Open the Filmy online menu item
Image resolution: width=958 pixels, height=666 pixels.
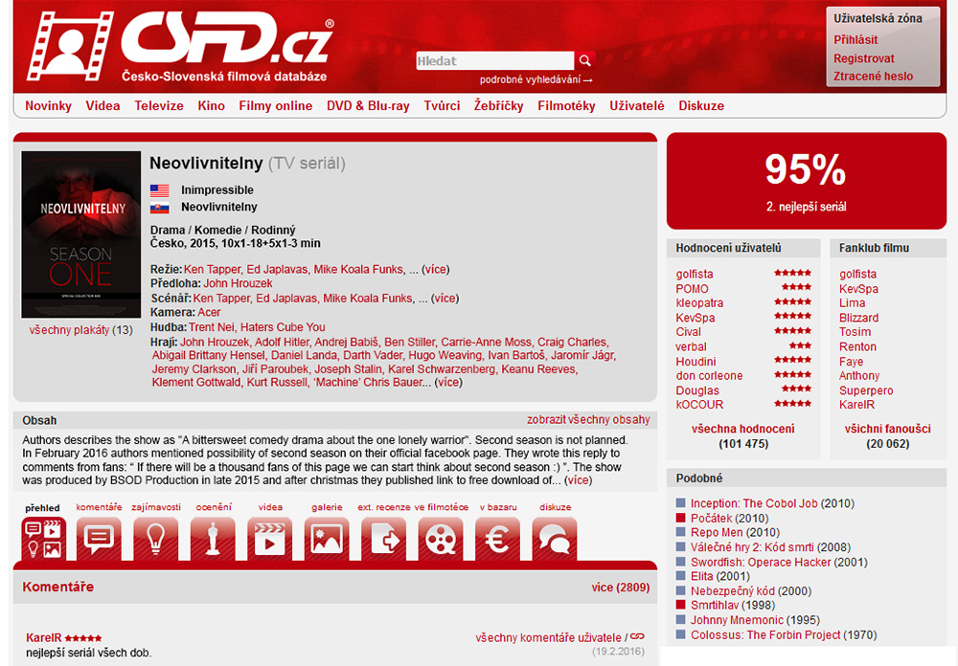point(276,105)
